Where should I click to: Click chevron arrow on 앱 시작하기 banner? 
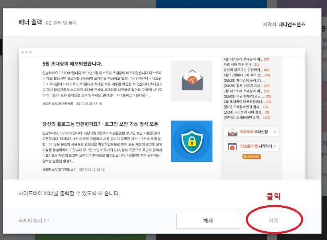point(274,146)
